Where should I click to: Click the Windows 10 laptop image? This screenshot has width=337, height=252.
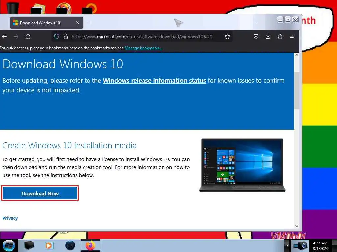(x=242, y=165)
